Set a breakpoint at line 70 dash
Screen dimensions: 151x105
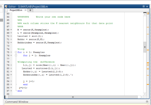point(11,36)
